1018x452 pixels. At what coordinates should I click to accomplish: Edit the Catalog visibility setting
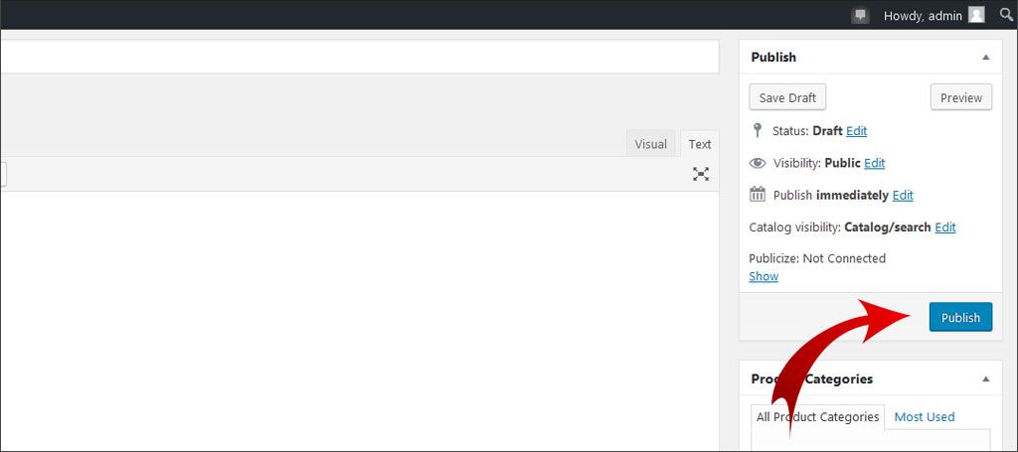(x=944, y=227)
